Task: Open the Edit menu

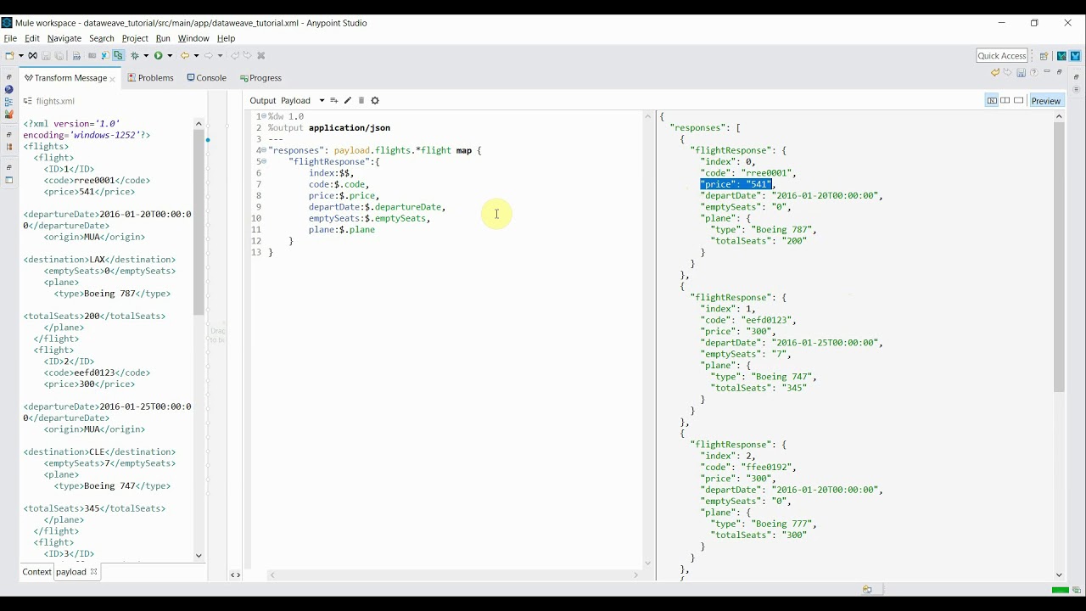Action: coord(32,38)
